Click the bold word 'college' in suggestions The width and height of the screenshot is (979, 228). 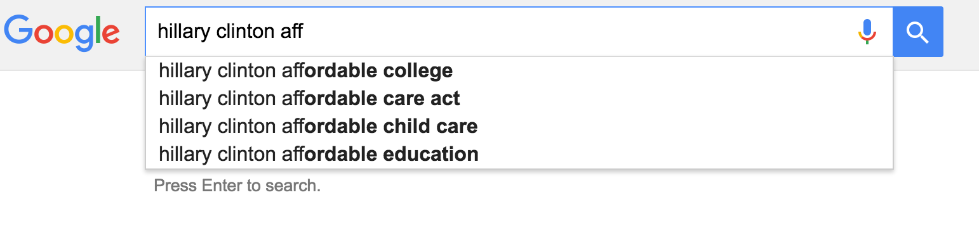coord(418,71)
